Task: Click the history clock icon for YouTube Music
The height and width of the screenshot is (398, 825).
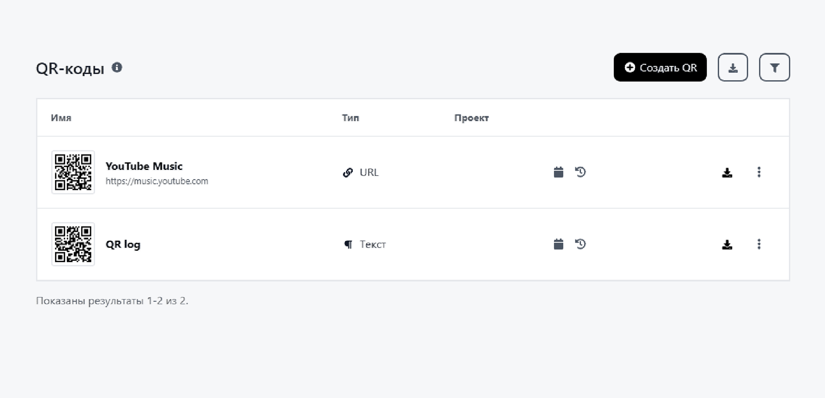Action: pos(580,172)
